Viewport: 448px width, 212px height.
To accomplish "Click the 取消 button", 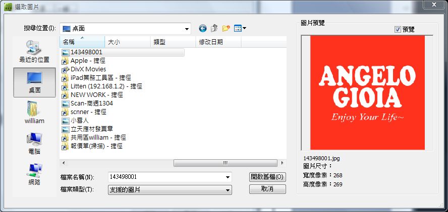I will click(x=267, y=189).
